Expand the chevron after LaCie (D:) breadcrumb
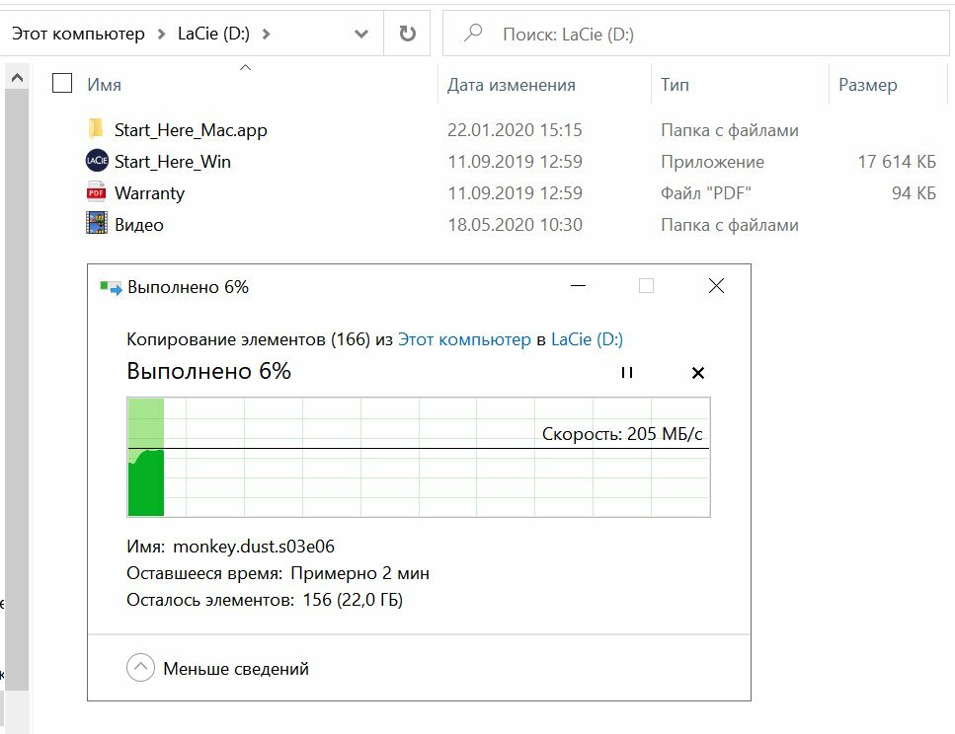The height and width of the screenshot is (734, 955). point(266,35)
